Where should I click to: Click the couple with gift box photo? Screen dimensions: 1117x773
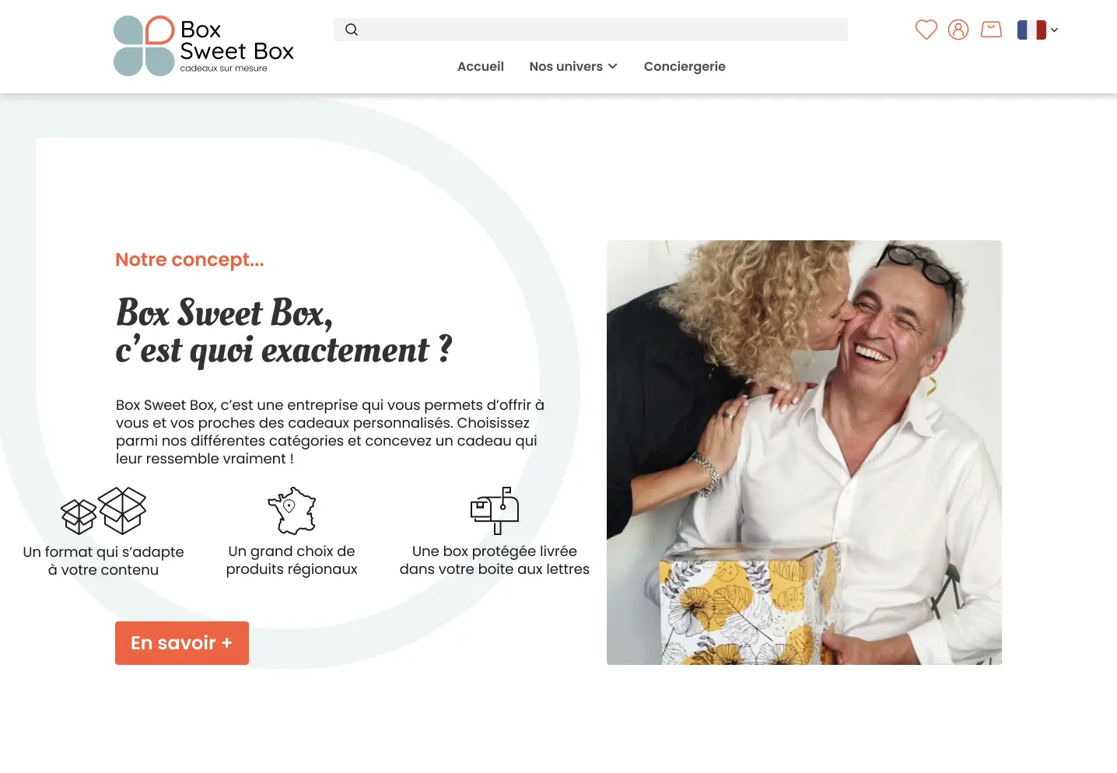[804, 453]
